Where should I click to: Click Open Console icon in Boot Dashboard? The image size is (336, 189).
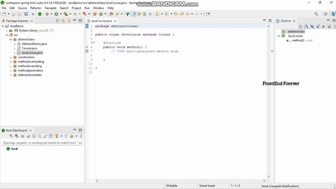pyautogui.click(x=34, y=136)
